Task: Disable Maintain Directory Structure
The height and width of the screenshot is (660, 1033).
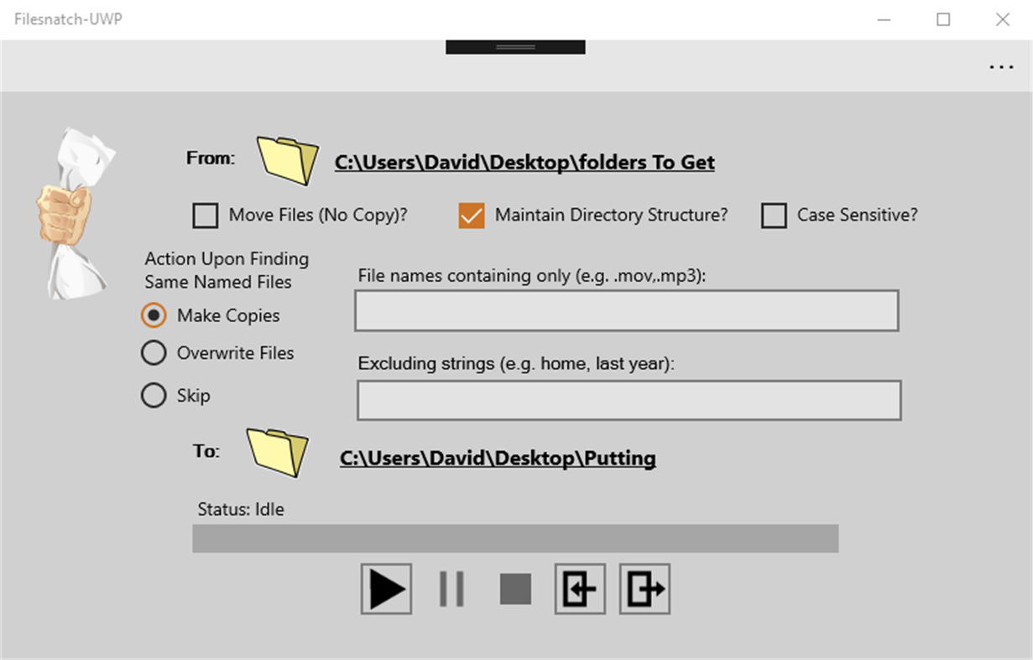Action: coord(471,216)
